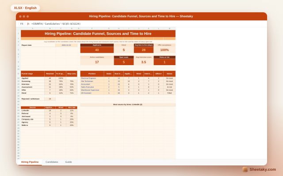Image resolution: width=283 pixels, height=176 pixels.
Task: Click the Funnel stage header cell
Action: 33,74
